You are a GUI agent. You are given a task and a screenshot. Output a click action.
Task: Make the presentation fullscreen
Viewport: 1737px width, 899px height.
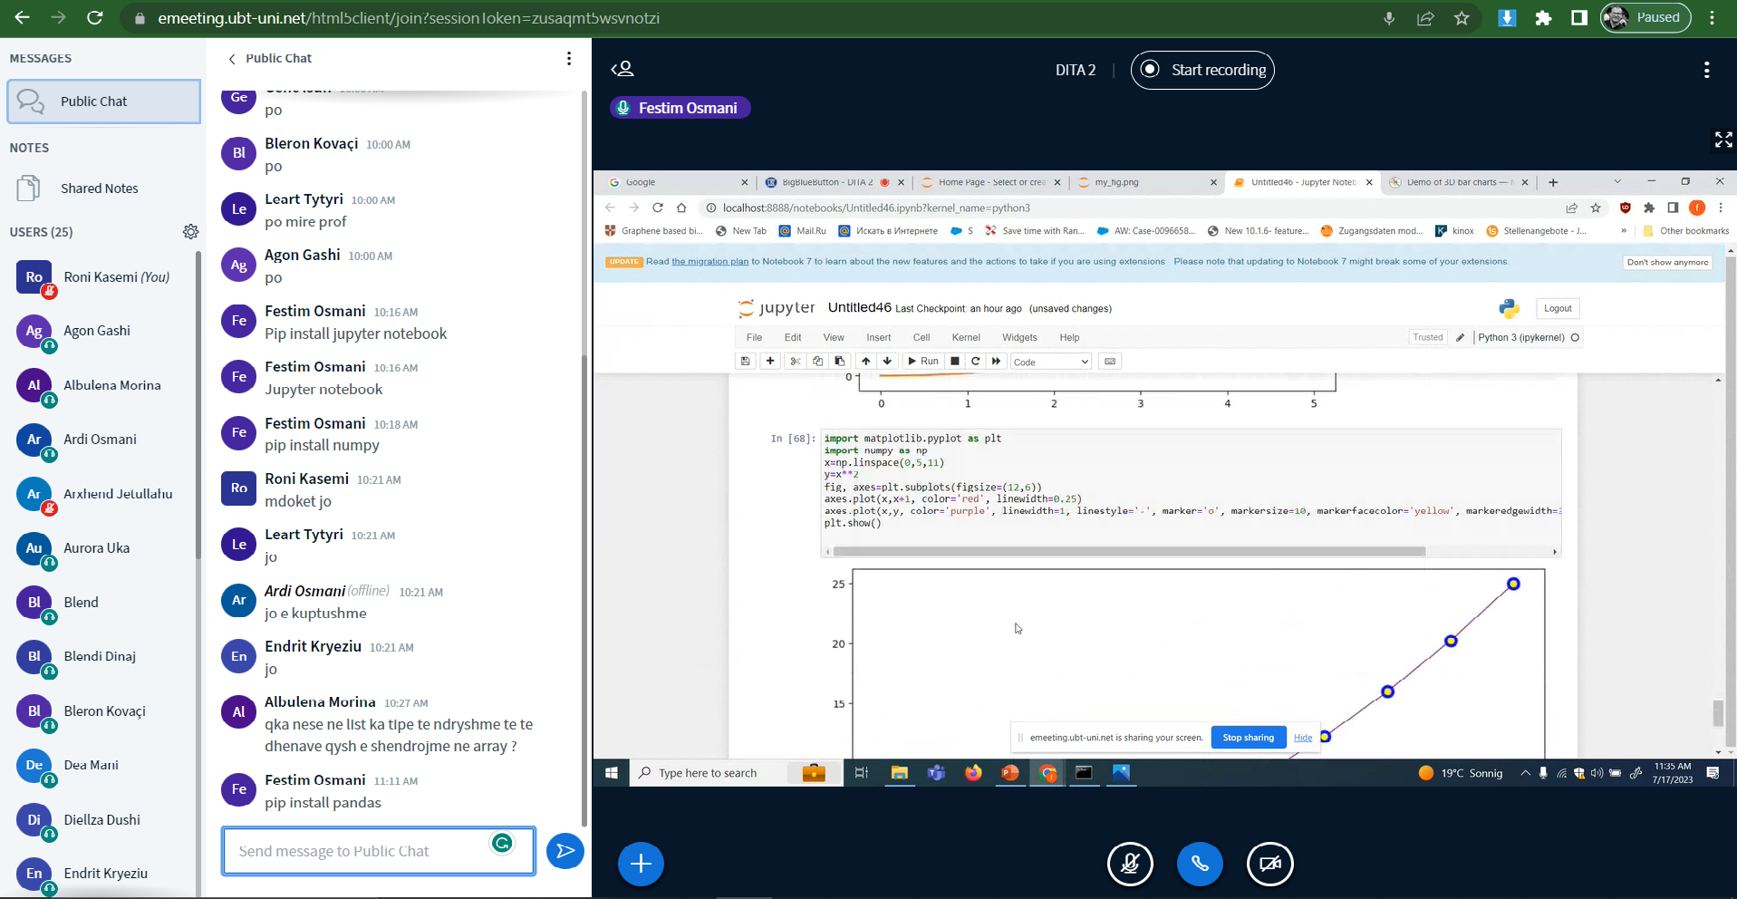1723,140
